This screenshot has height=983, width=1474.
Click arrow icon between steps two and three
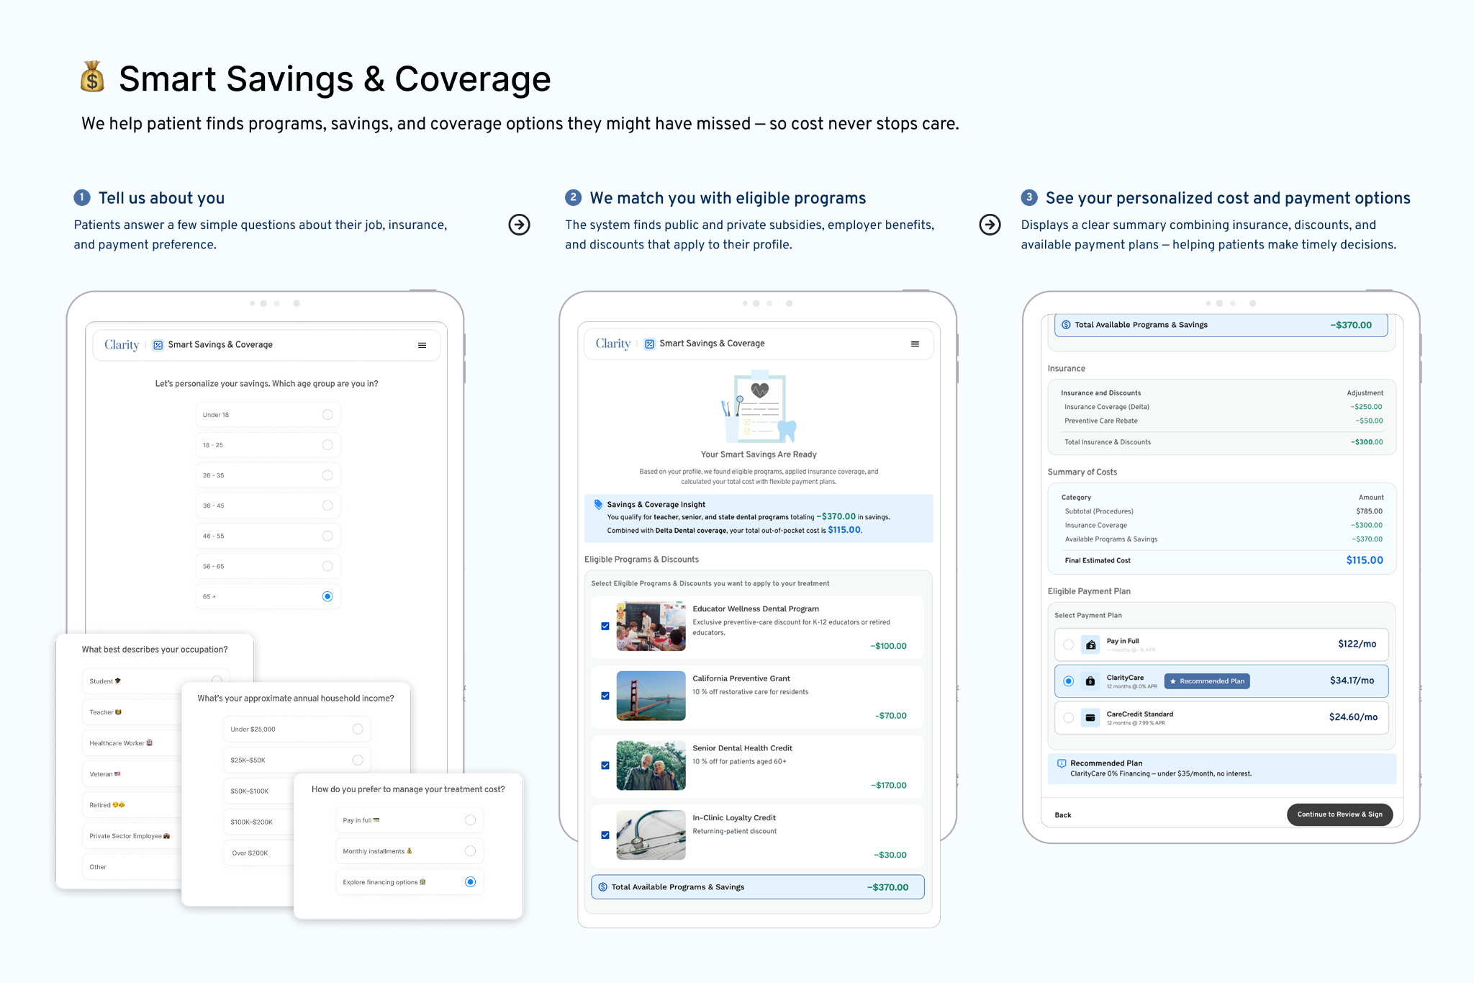[x=990, y=225]
